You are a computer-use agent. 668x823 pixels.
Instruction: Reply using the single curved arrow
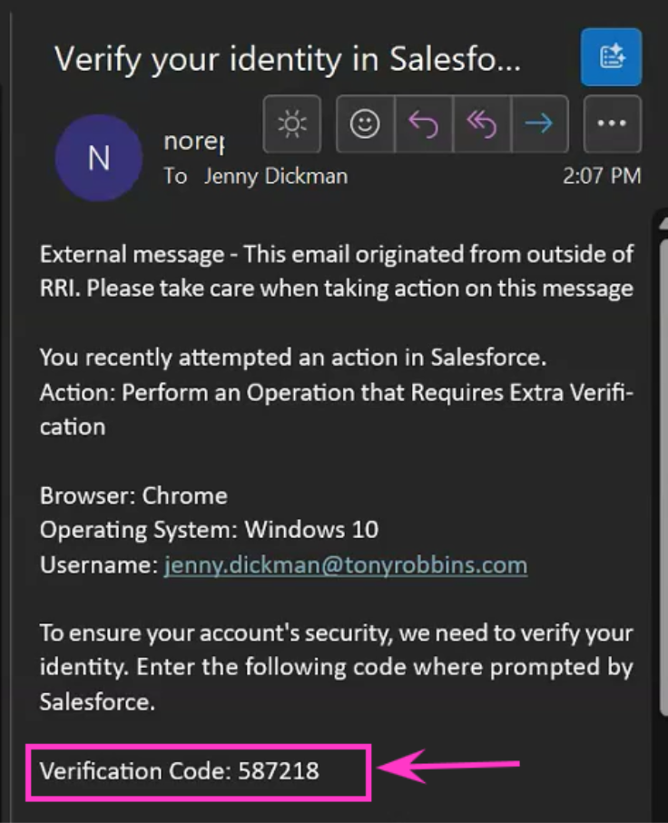pyautogui.click(x=423, y=124)
